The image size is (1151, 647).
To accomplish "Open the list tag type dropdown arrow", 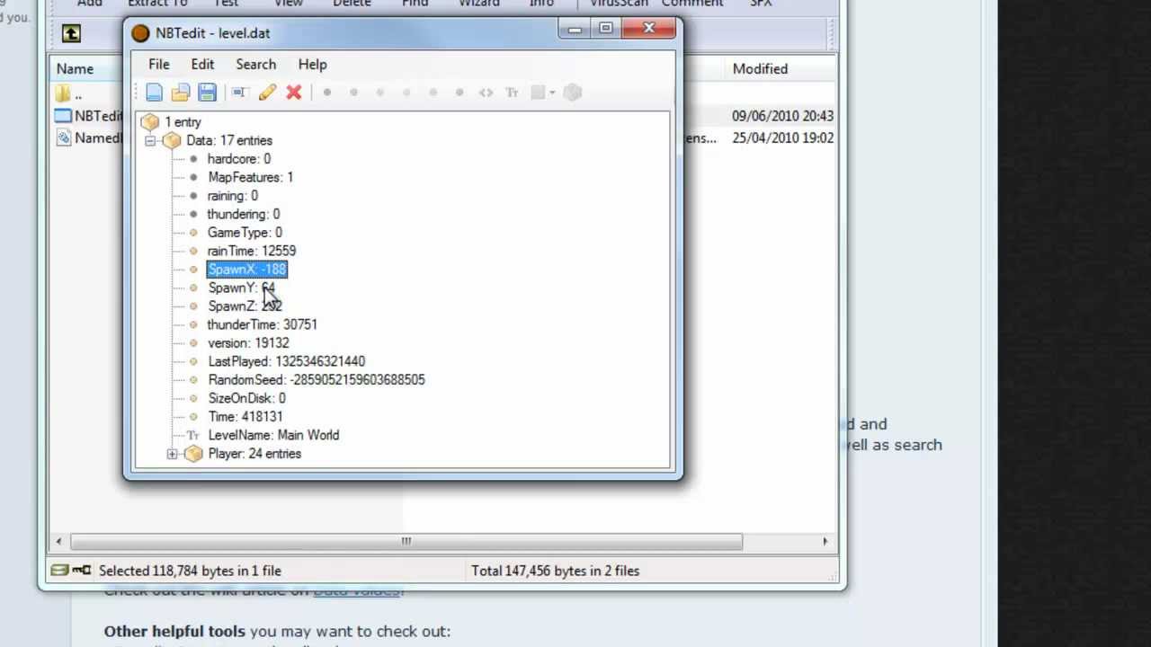I will pos(552,93).
